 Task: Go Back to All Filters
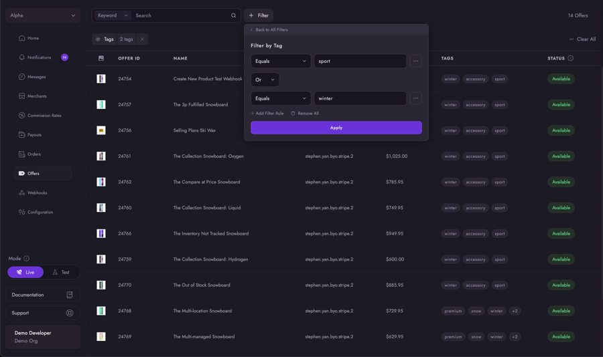[269, 29]
